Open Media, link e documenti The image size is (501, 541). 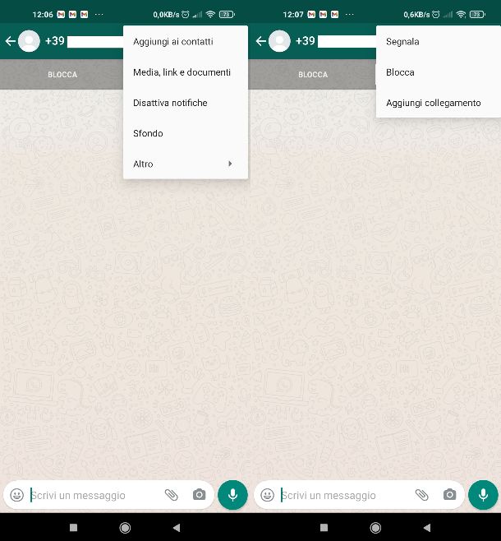tap(186, 72)
